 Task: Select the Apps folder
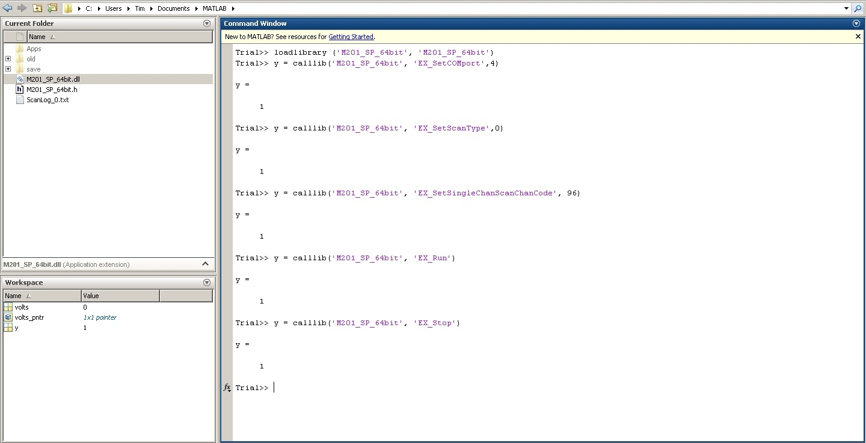click(34, 49)
